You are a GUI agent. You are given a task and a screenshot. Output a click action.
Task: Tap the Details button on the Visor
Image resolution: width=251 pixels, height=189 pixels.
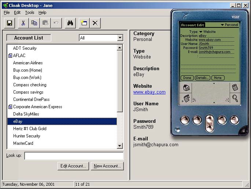coord(202,78)
